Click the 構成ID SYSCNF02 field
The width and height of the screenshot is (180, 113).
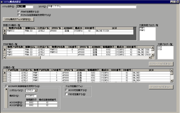(31, 96)
